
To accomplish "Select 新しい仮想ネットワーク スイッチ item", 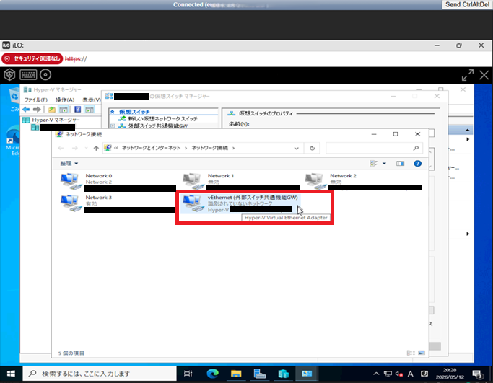I will click(162, 119).
